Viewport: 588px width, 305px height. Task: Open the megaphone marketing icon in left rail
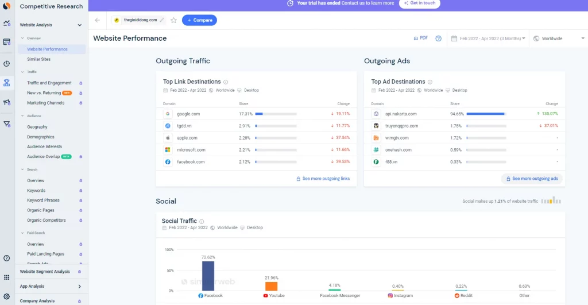[7, 102]
